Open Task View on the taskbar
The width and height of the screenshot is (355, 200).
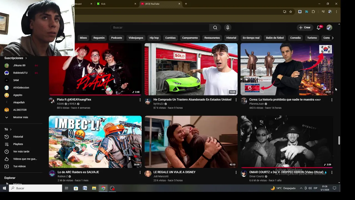click(x=67, y=188)
